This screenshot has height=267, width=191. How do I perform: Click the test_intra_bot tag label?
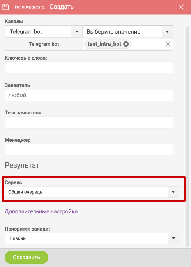[104, 44]
